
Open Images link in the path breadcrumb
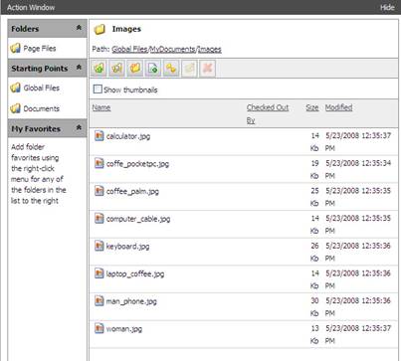pos(210,50)
